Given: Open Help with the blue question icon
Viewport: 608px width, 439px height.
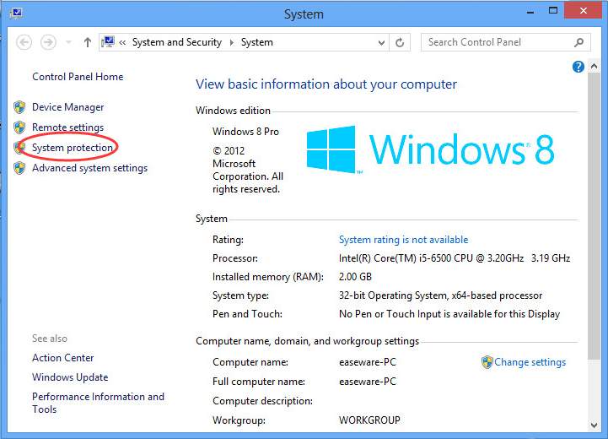Looking at the screenshot, I should [x=578, y=67].
